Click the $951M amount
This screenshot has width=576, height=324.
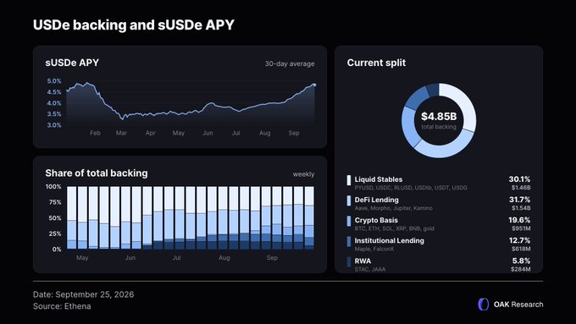(x=522, y=228)
